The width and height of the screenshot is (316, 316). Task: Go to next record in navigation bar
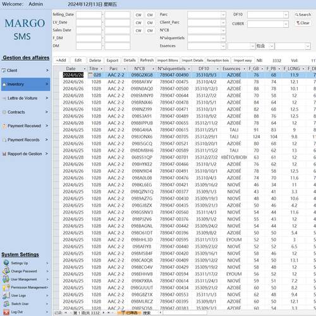click(104, 313)
